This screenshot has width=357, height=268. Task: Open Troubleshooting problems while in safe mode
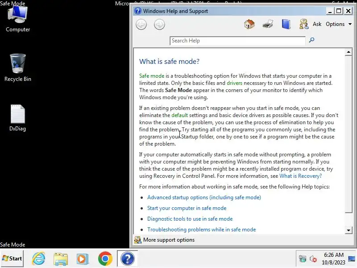202,230
